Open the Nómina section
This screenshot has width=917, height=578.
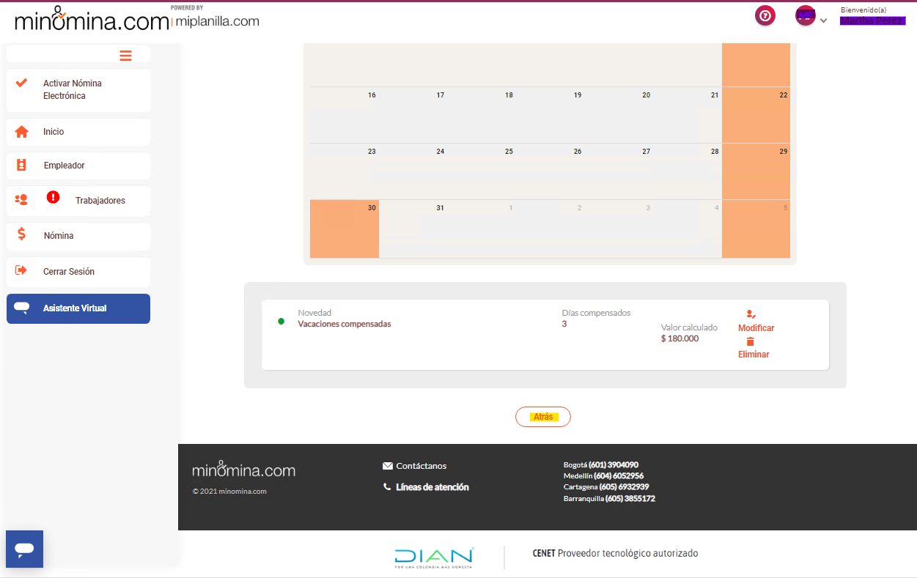78,236
